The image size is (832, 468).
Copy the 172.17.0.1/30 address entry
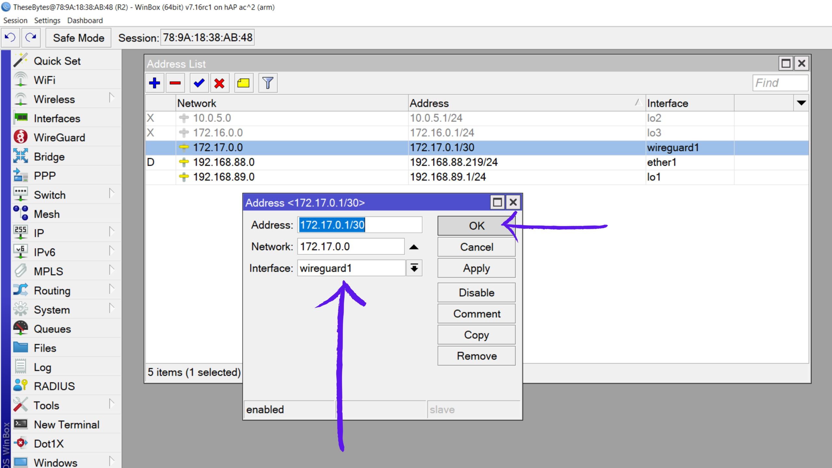click(x=476, y=334)
